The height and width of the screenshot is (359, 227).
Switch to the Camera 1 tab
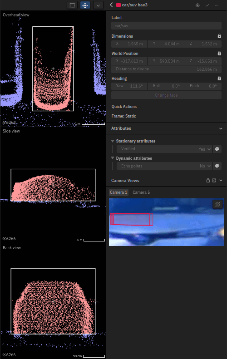pos(118,192)
